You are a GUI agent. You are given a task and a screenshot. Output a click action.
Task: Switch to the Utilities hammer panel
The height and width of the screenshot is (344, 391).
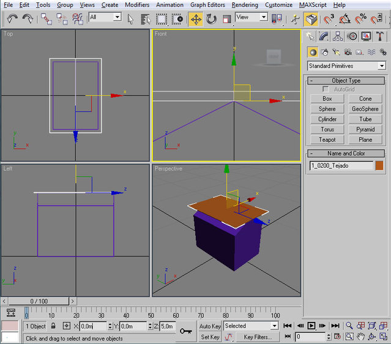coord(380,37)
